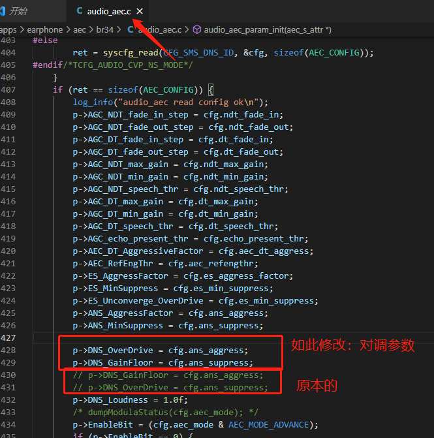Click cfg.aec_refengthr value

pos(211,264)
